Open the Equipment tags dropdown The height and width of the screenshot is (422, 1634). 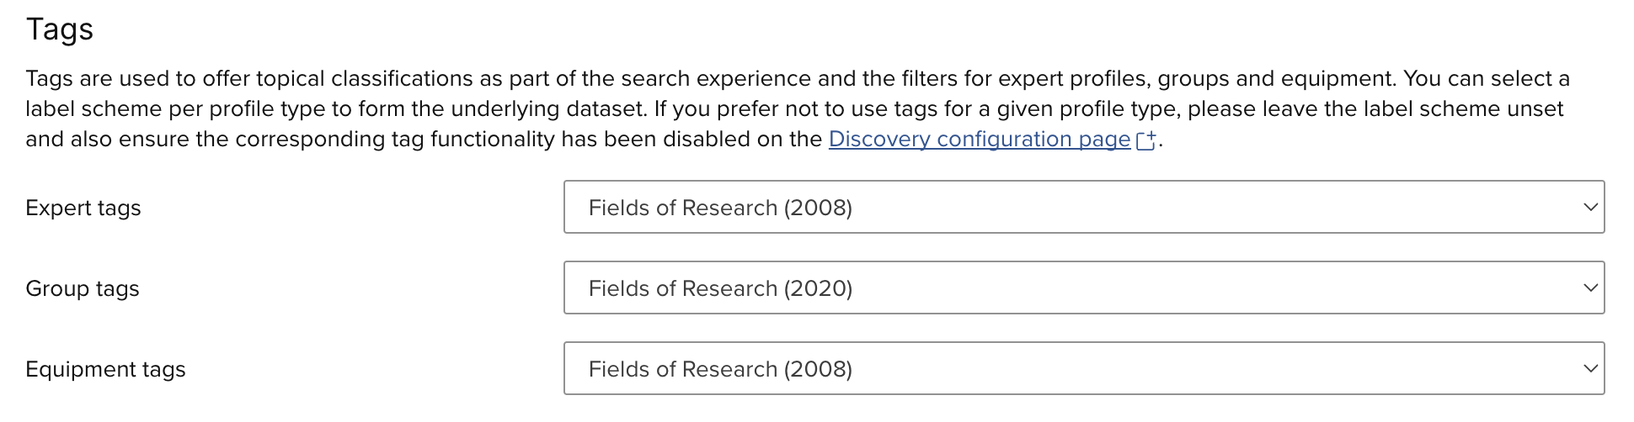[x=1083, y=369]
